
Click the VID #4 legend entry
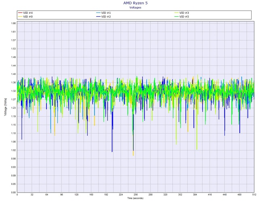25,13
